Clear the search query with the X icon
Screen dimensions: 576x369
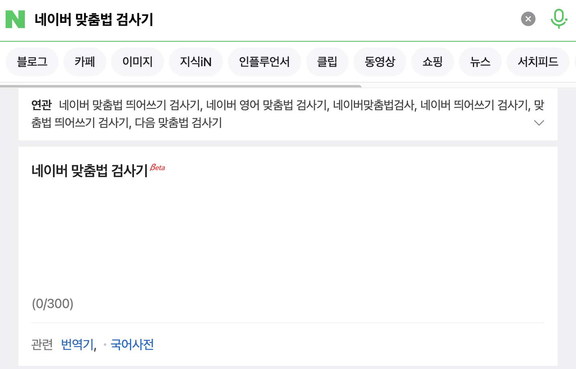528,19
